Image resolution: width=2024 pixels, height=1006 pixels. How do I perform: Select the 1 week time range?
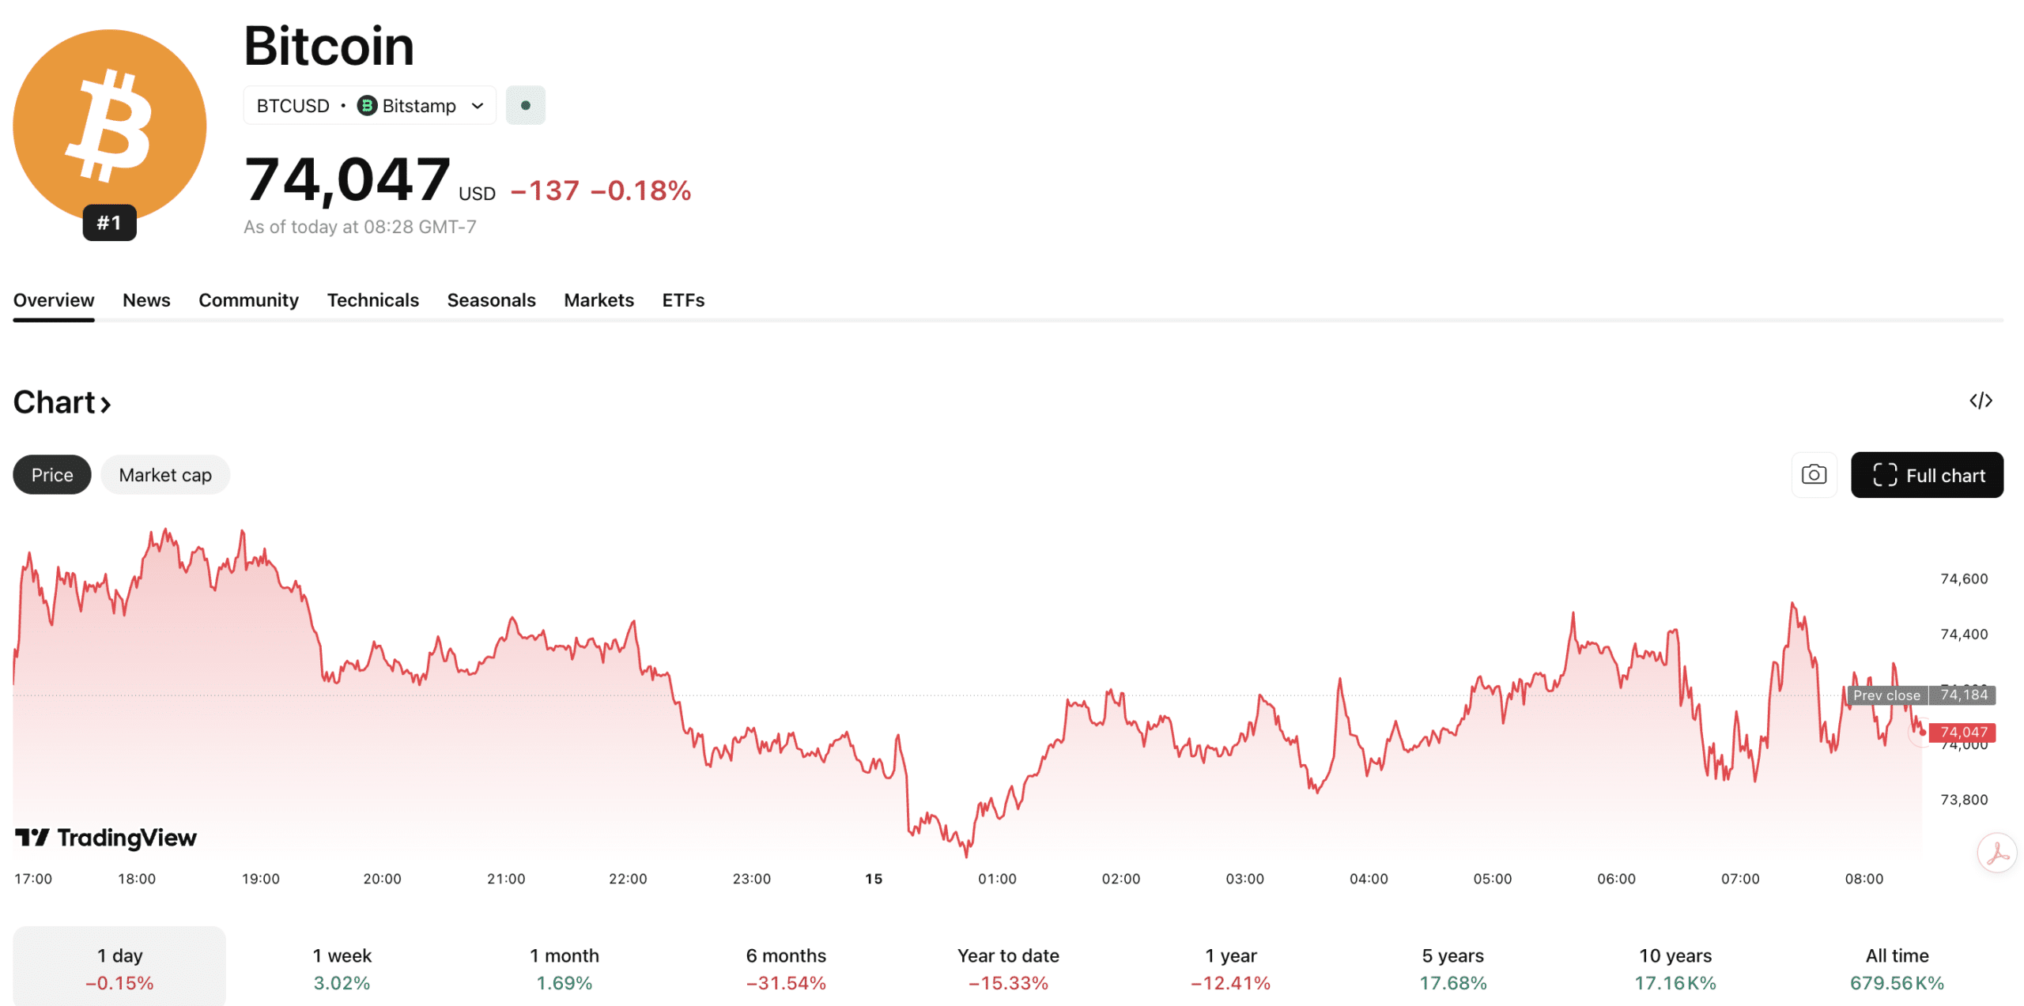pos(342,968)
